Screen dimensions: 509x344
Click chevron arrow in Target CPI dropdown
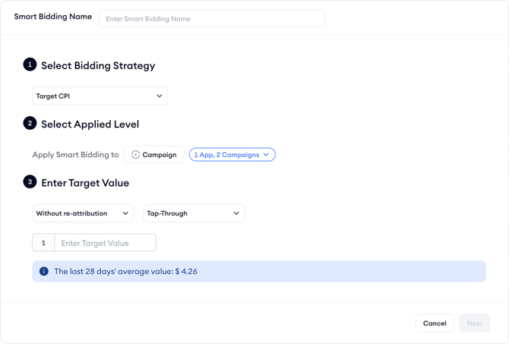160,96
